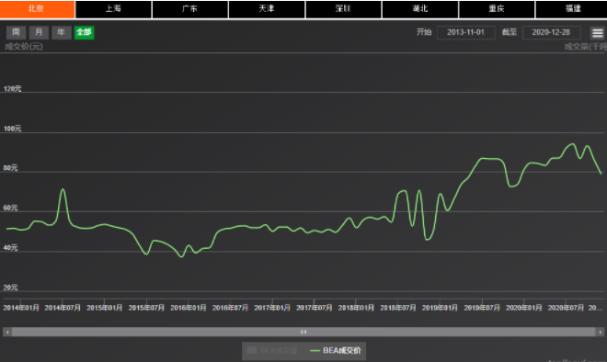Toggle BEA成交量 legend series

click(272, 350)
